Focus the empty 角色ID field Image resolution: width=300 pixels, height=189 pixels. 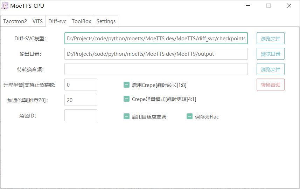(x=81, y=115)
